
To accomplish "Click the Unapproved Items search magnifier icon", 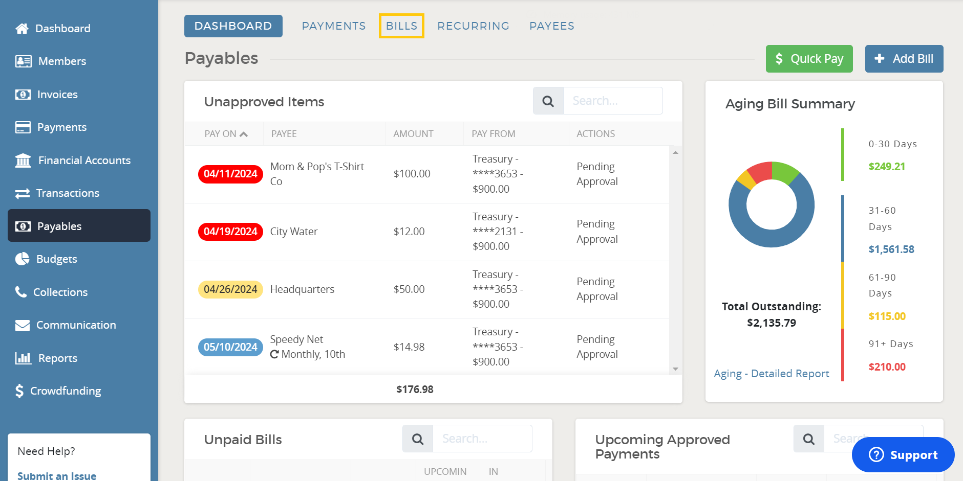I will [x=548, y=101].
